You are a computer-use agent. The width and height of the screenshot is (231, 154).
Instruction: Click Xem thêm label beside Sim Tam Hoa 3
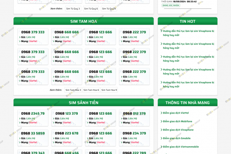click(56, 90)
